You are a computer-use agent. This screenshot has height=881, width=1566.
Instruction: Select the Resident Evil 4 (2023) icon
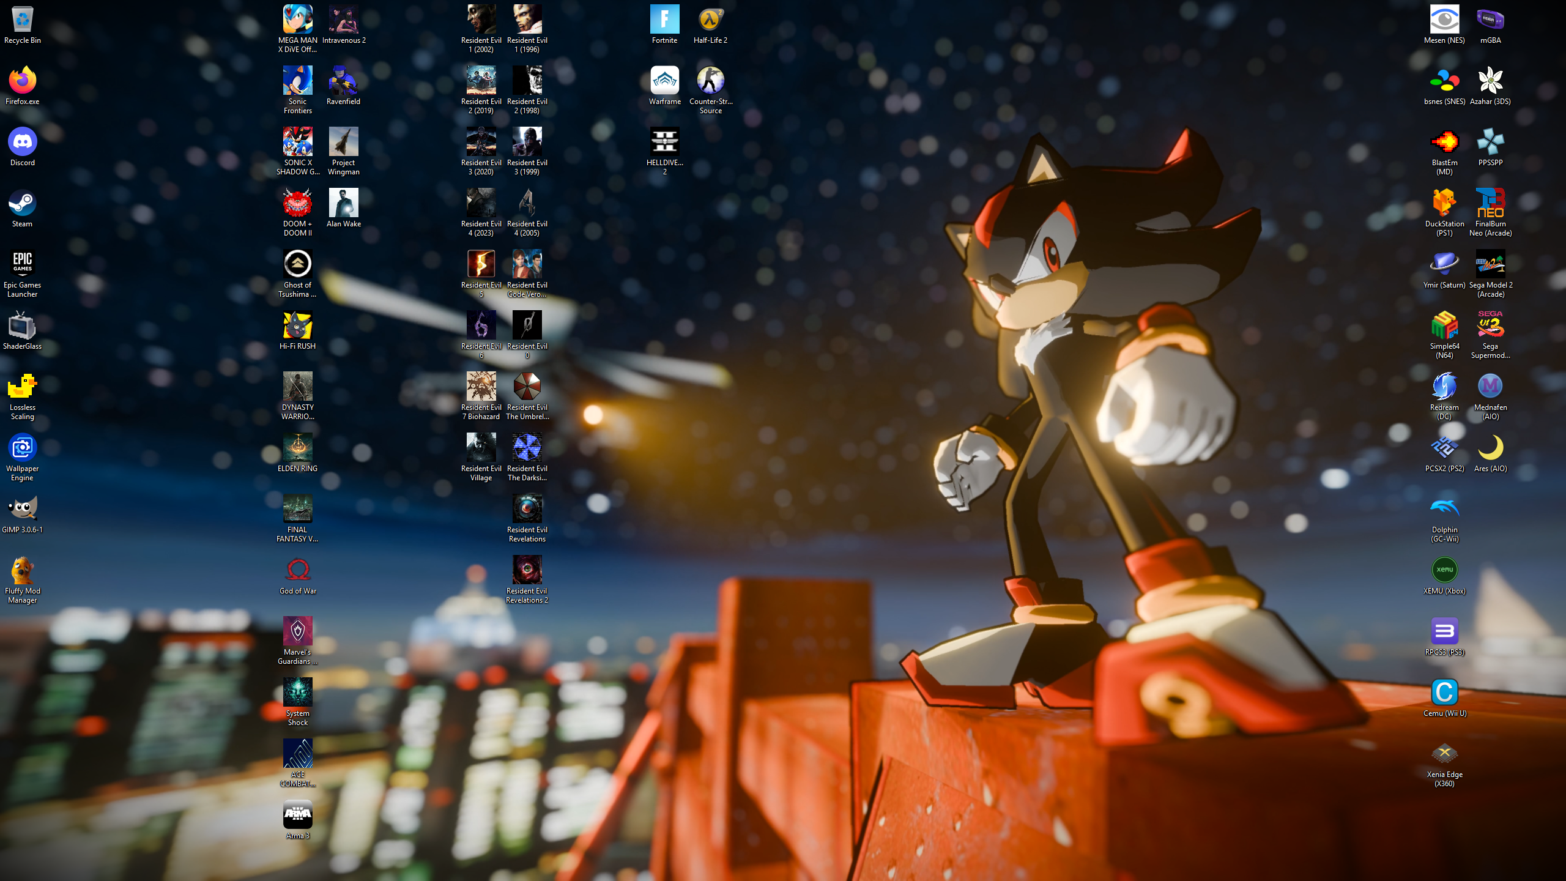481,203
